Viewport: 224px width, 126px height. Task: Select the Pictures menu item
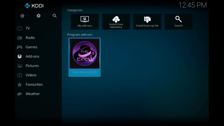[x=32, y=66]
